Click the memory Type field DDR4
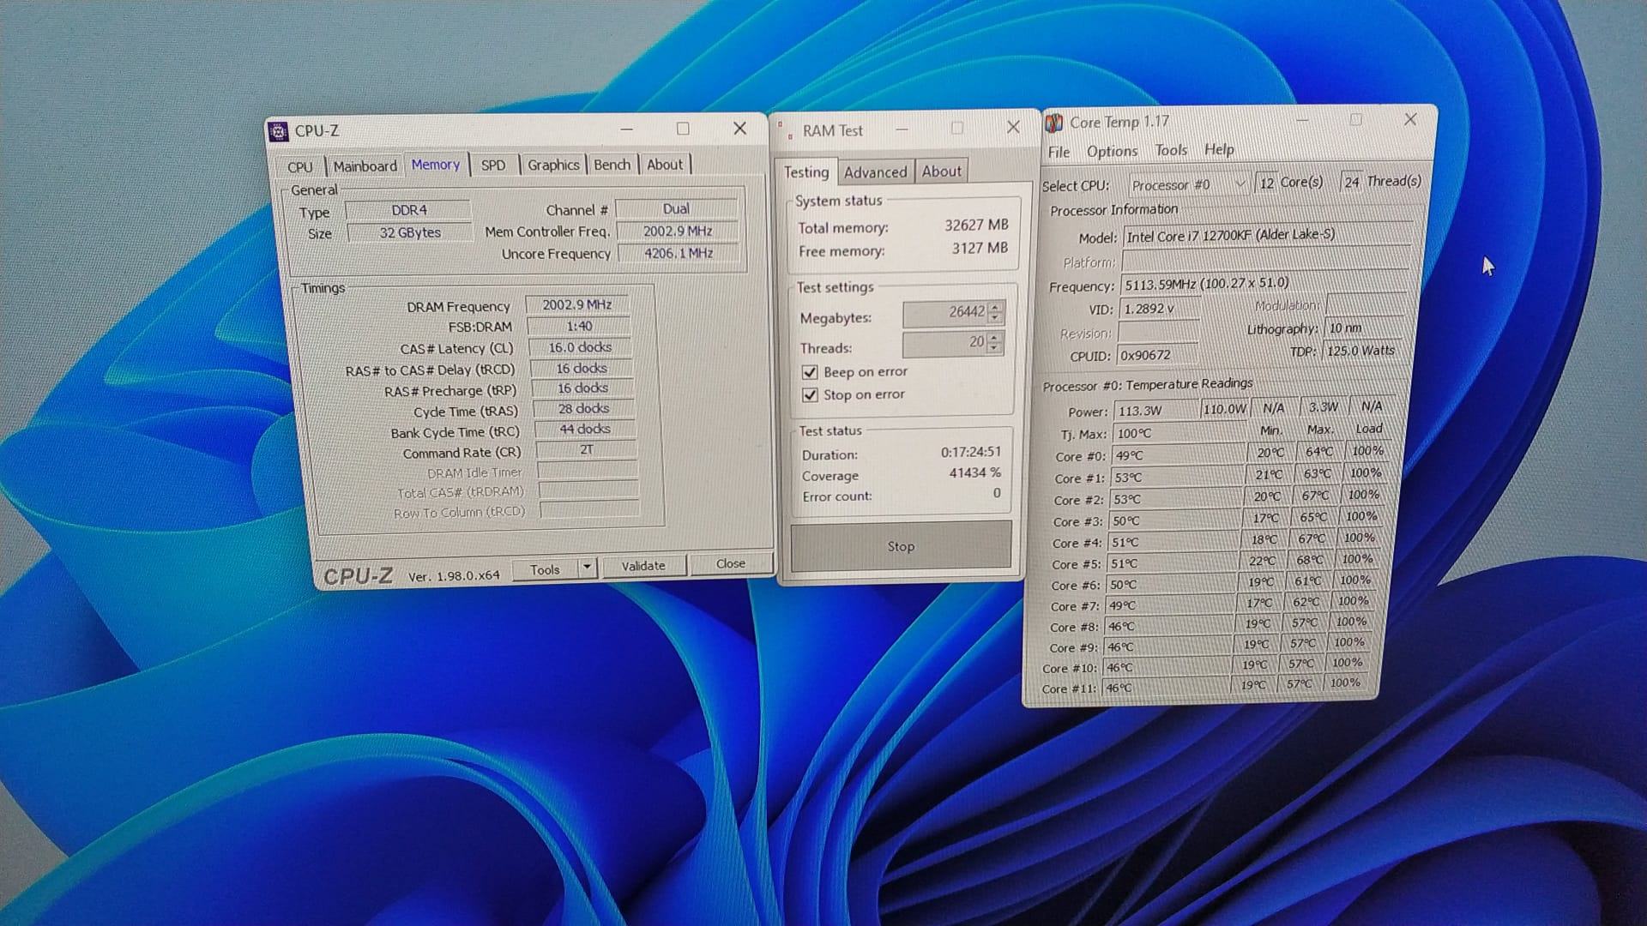This screenshot has height=926, width=1647. (x=408, y=210)
